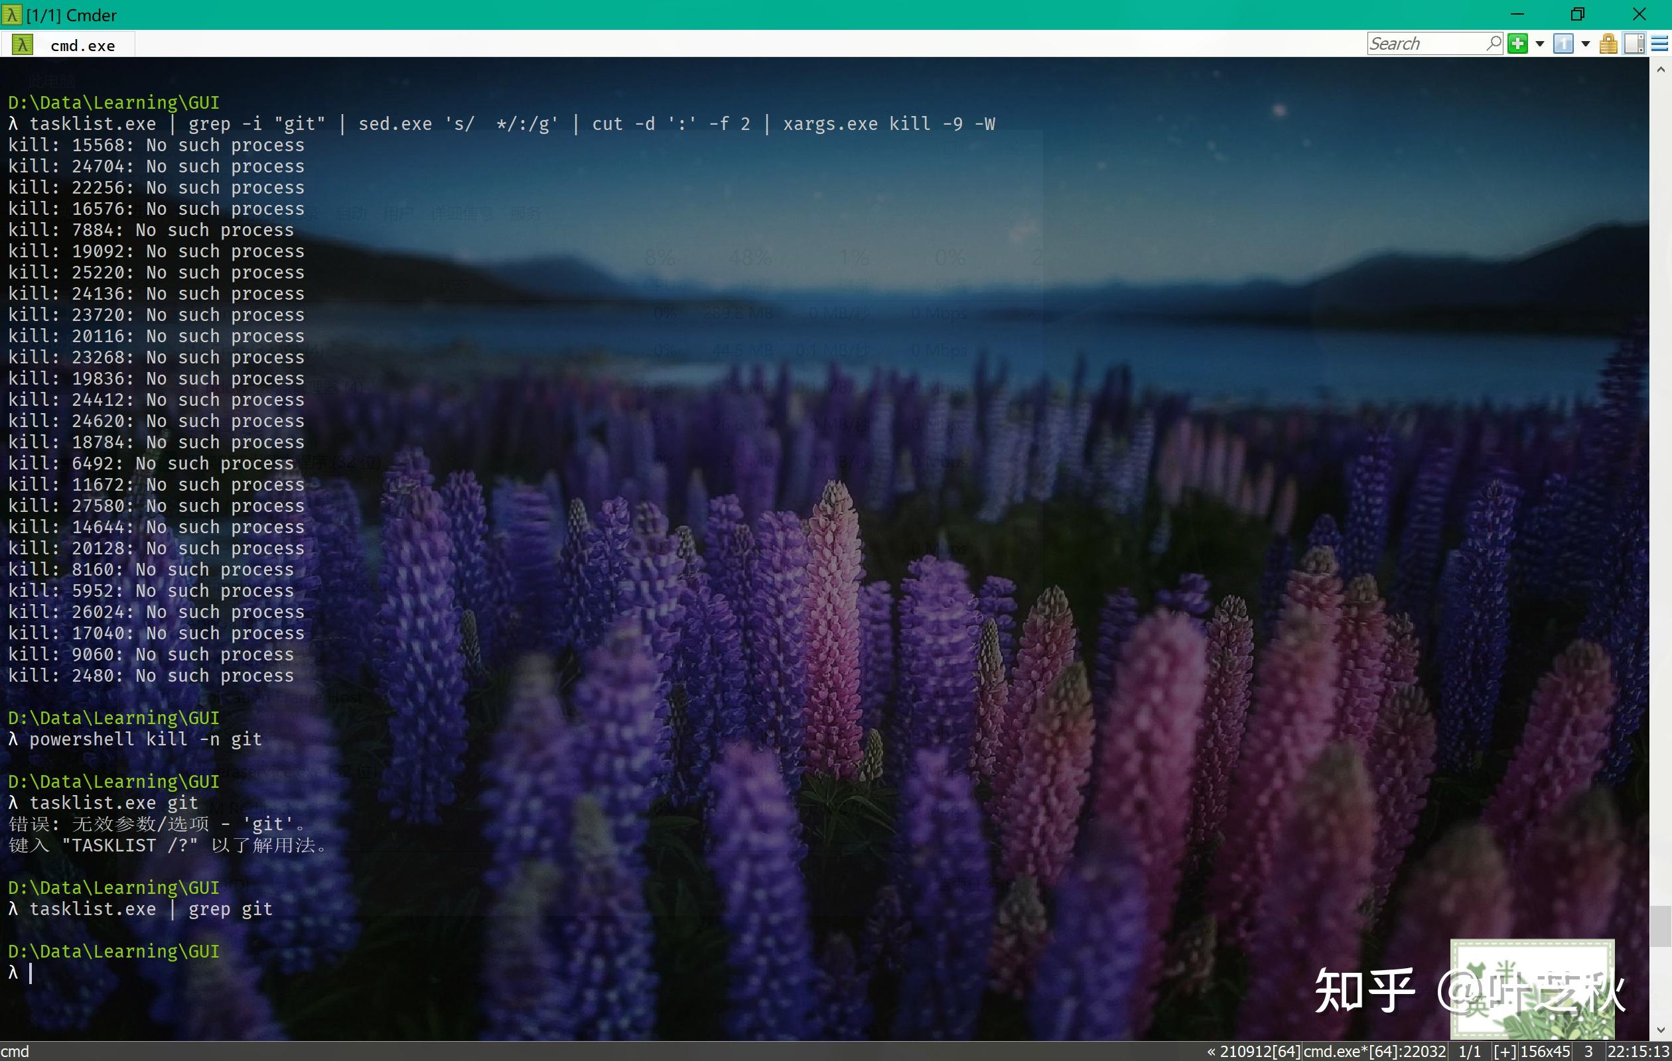
Task: Click the '22:15:13' clock in status bar
Action: (x=1638, y=1051)
